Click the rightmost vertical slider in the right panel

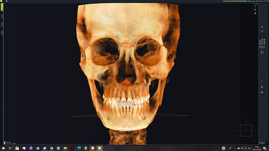click(x=264, y=40)
